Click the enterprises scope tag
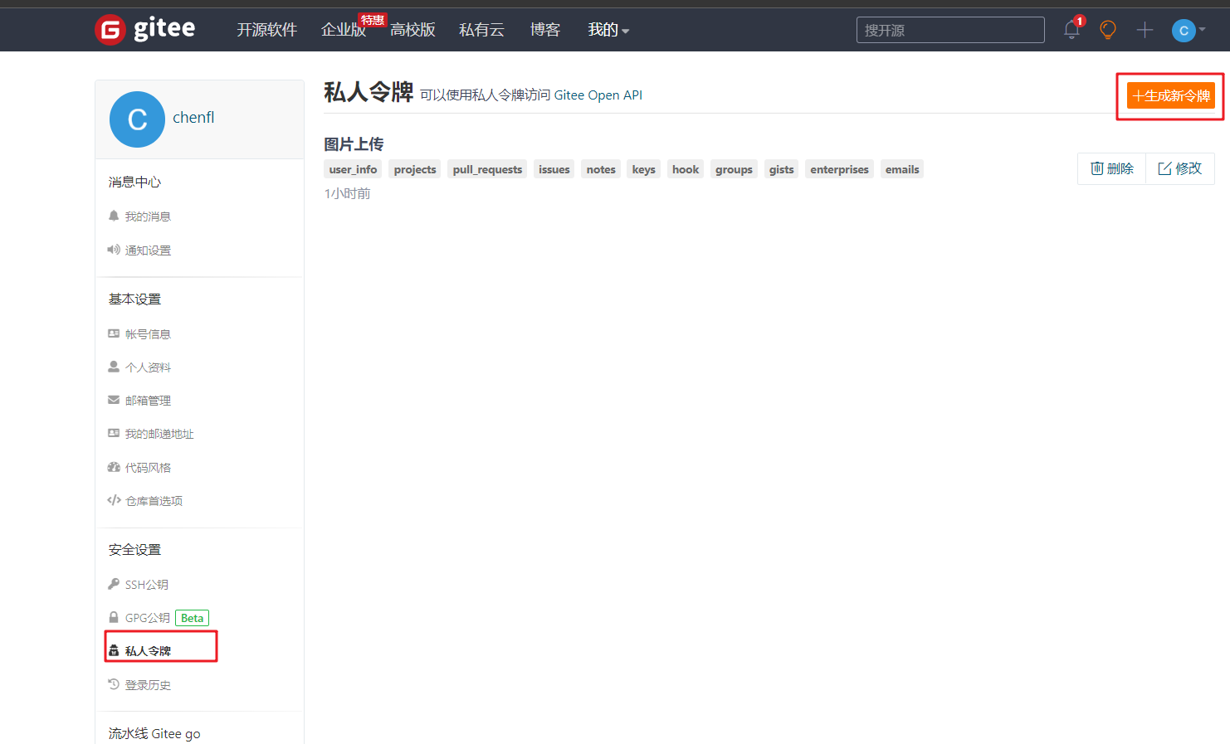The image size is (1230, 744). (839, 169)
